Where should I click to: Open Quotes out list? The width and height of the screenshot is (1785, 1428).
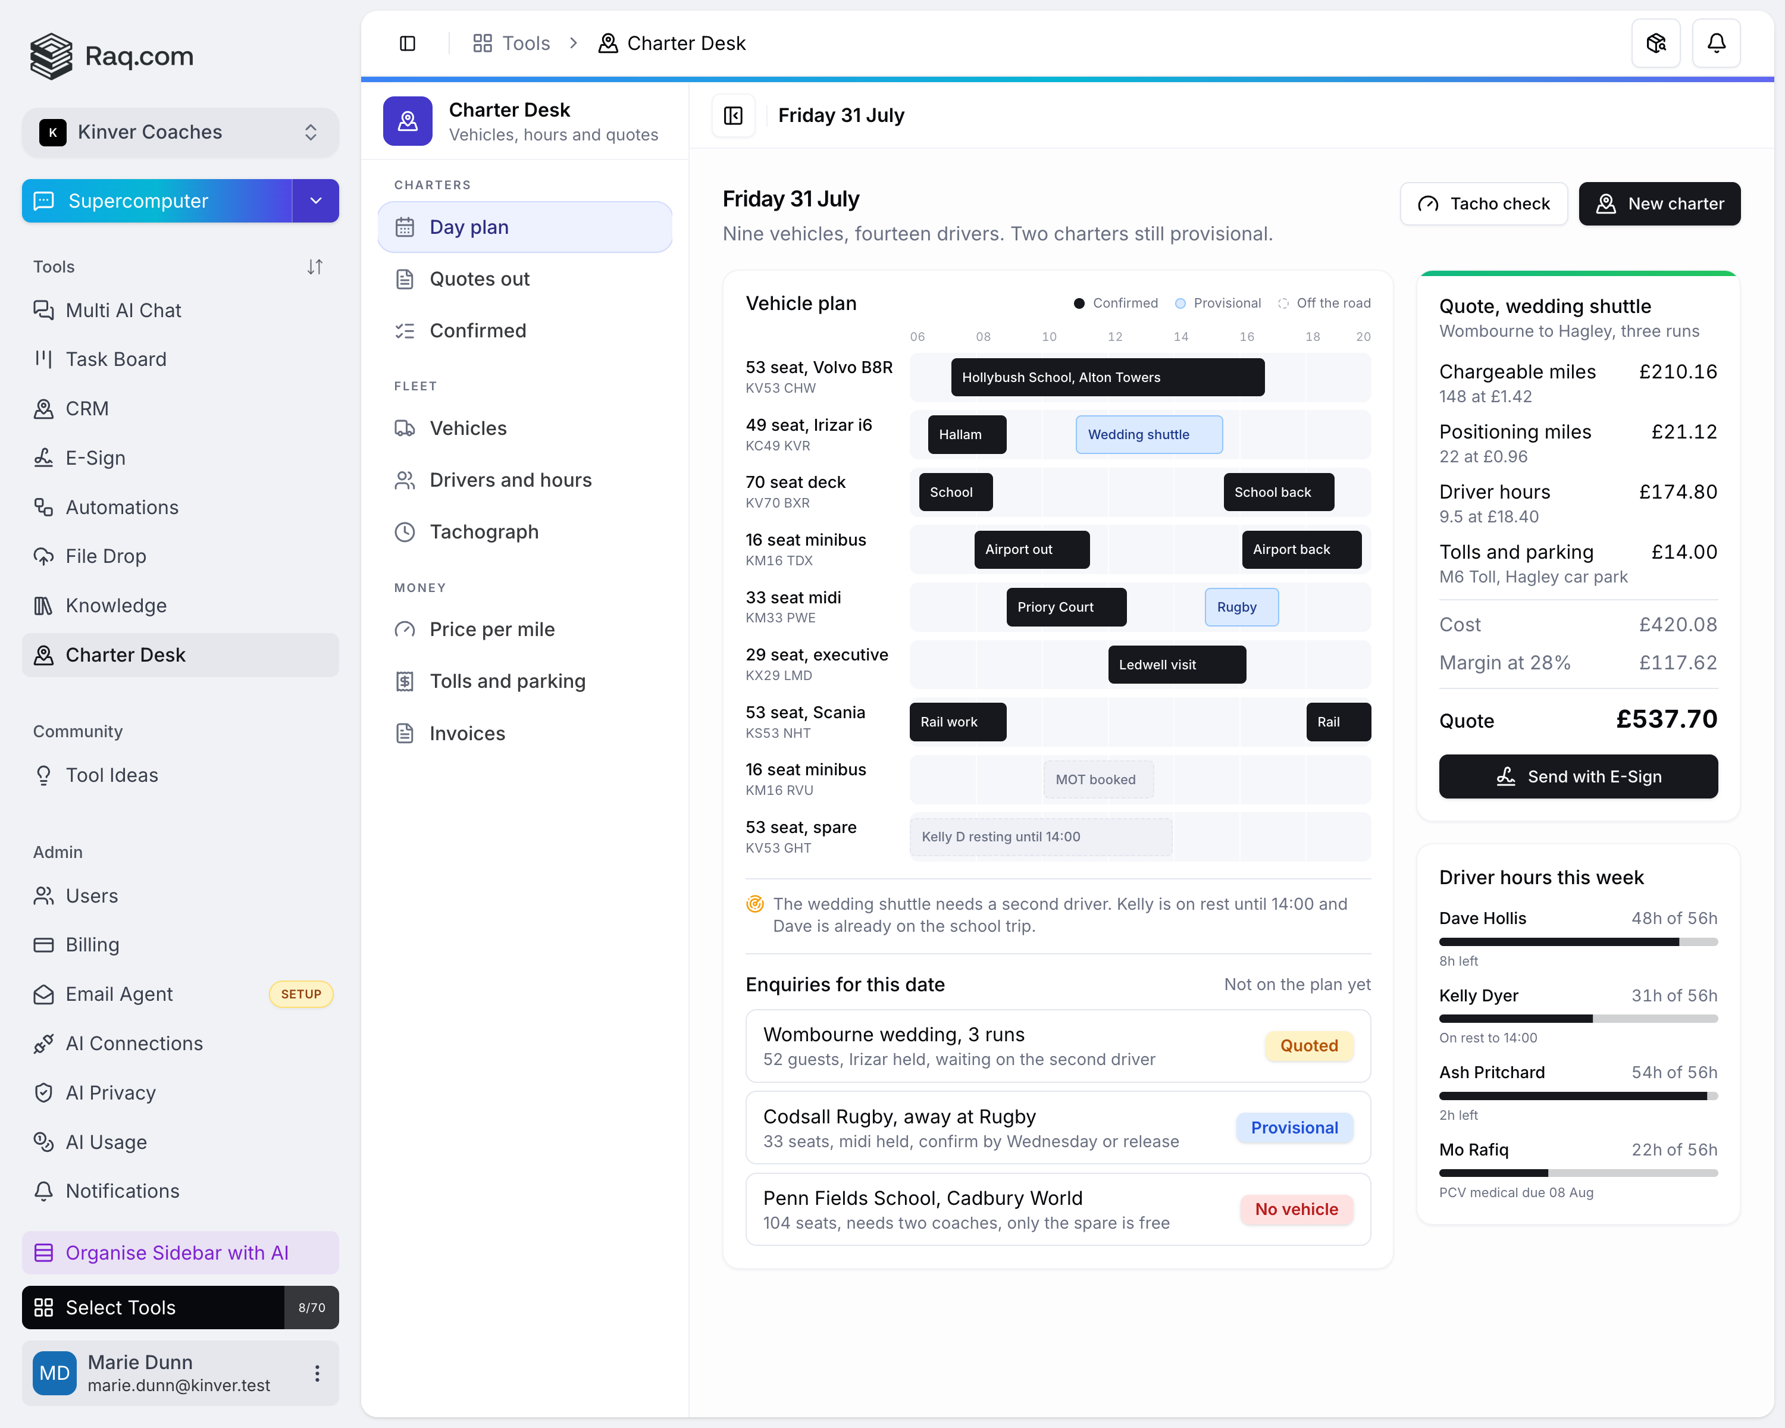point(525,279)
